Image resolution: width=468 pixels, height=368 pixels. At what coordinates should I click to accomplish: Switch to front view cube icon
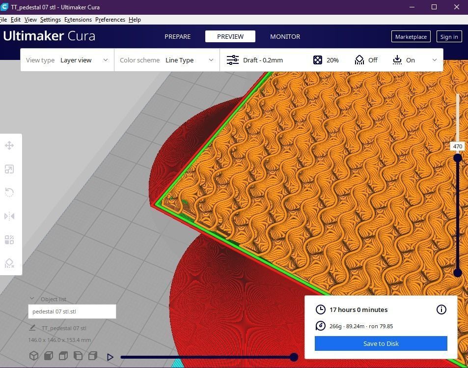(x=49, y=355)
